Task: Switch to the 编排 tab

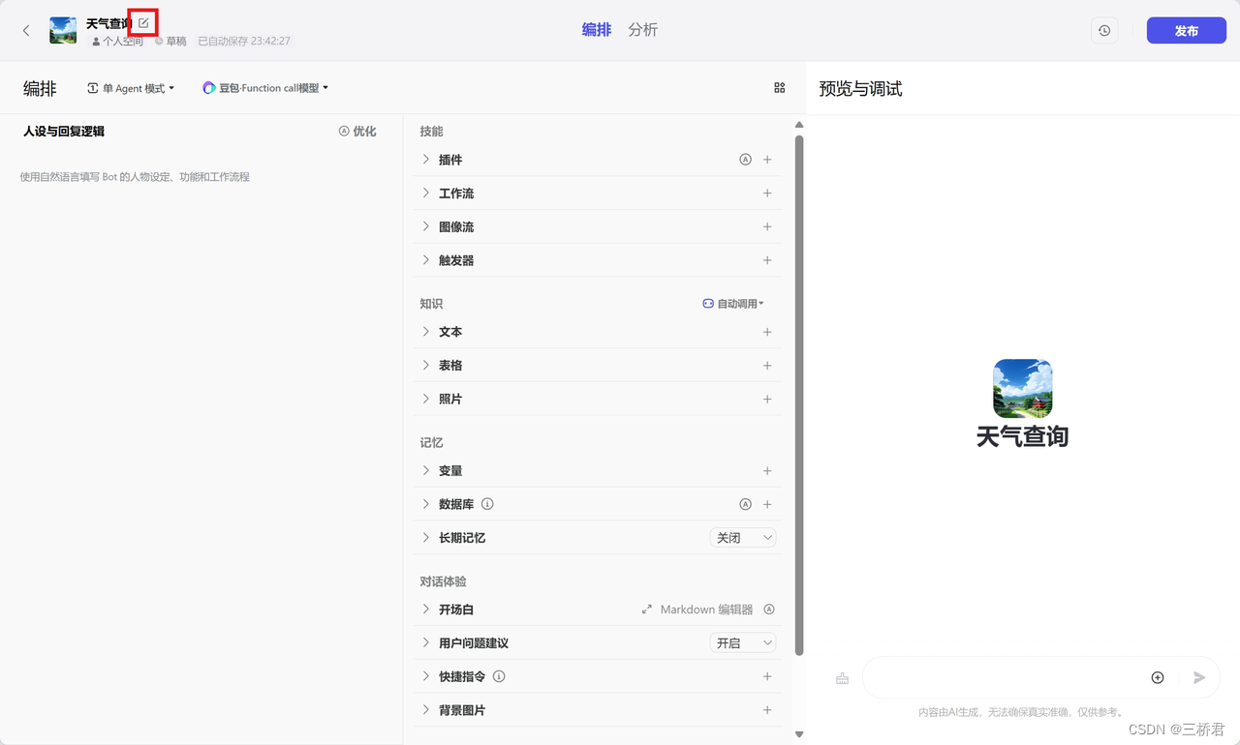Action: pyautogui.click(x=597, y=30)
